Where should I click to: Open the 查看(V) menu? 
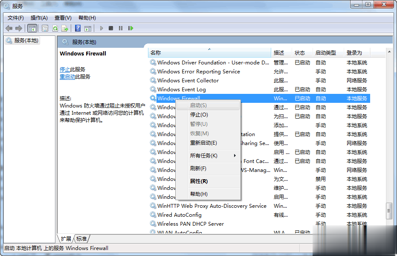[x=63, y=18]
